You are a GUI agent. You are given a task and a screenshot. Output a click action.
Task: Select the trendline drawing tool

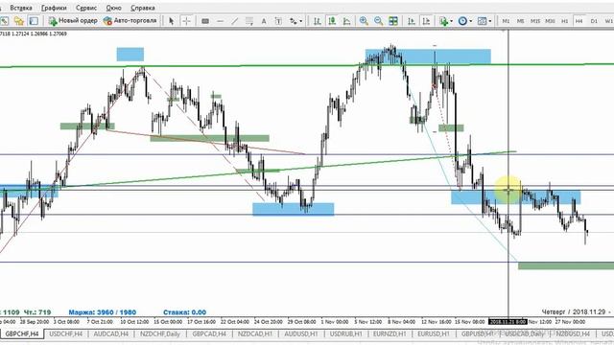tap(234, 21)
